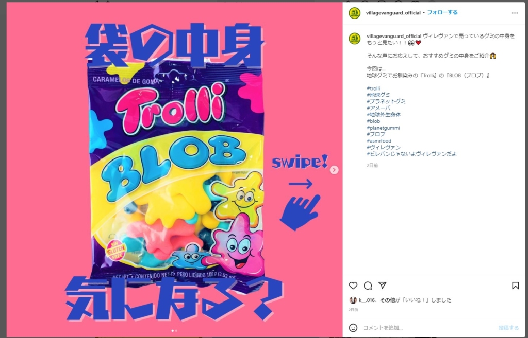Click the profile avatar beside the caption

point(355,39)
